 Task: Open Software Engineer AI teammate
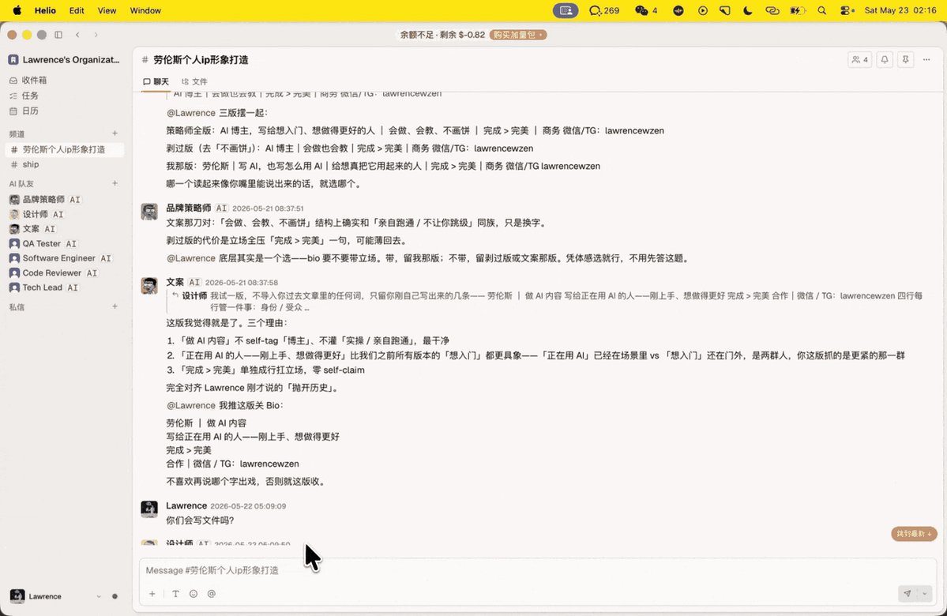point(66,258)
